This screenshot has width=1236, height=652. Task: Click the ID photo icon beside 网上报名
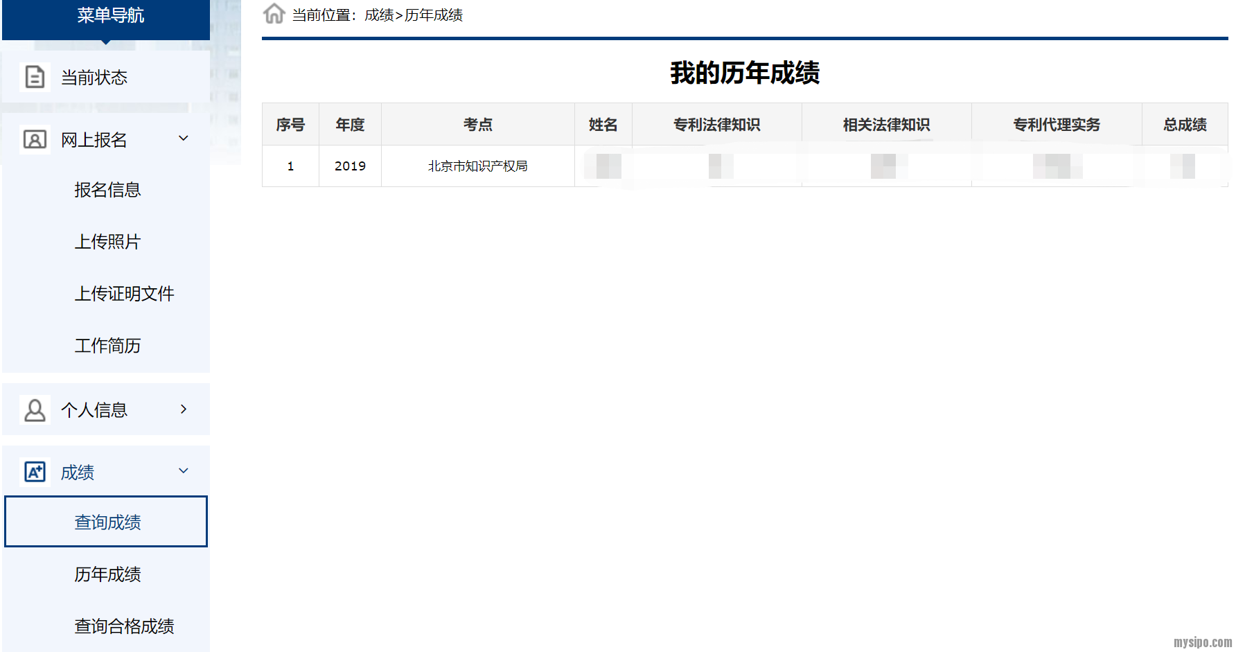pos(35,139)
